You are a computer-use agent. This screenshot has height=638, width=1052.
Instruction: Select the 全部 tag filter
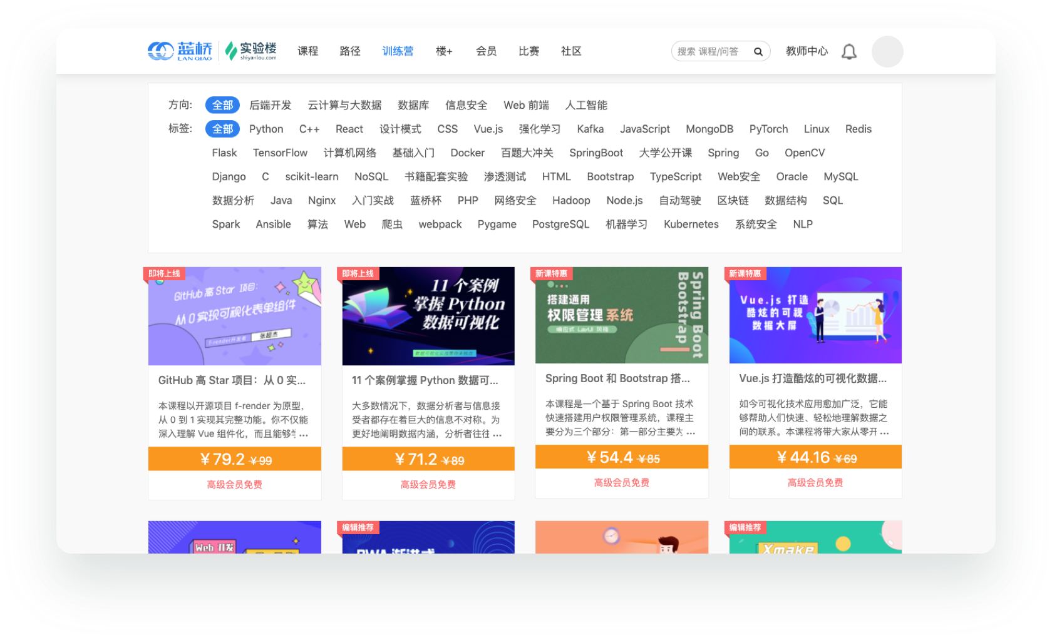point(222,129)
